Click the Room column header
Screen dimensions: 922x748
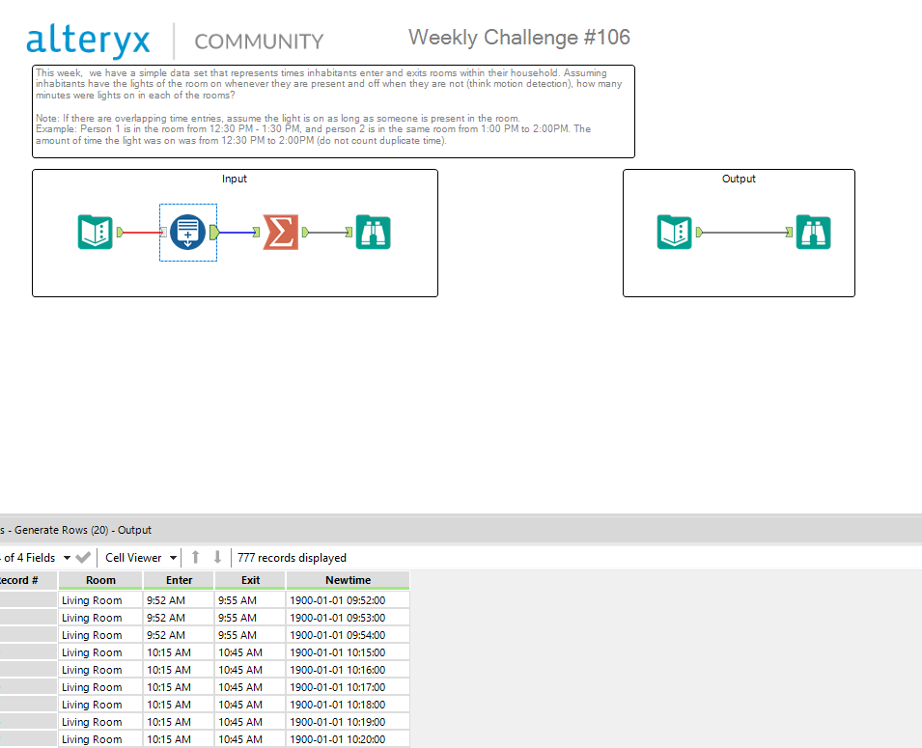coord(100,580)
